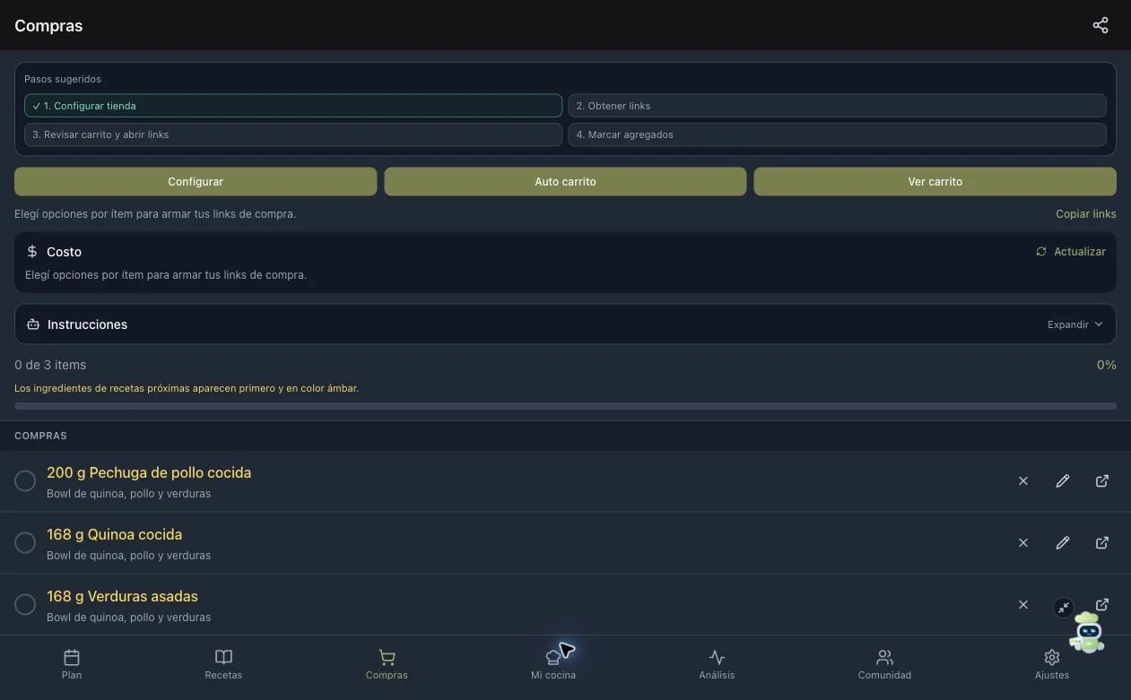This screenshot has width=1131, height=700.
Task: Edit the Pechuga de pollo cocida item
Action: click(1063, 481)
